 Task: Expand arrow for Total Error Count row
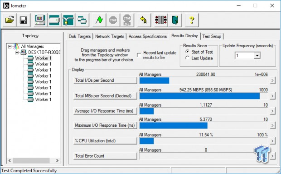272,156
